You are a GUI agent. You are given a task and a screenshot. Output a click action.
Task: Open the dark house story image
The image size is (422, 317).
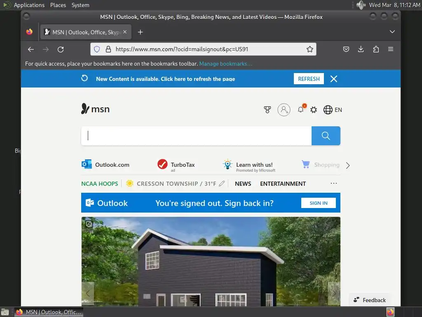pos(211,261)
